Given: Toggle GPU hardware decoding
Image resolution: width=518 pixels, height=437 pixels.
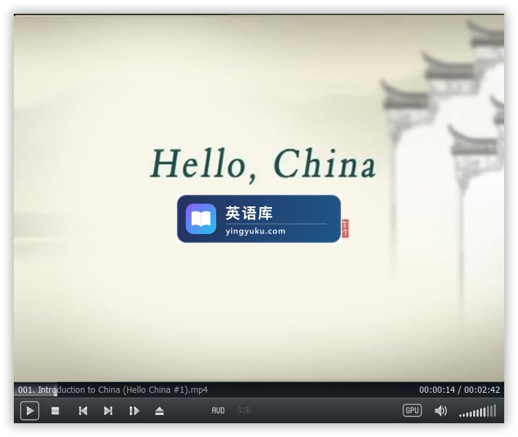Looking at the screenshot, I should click(x=412, y=410).
